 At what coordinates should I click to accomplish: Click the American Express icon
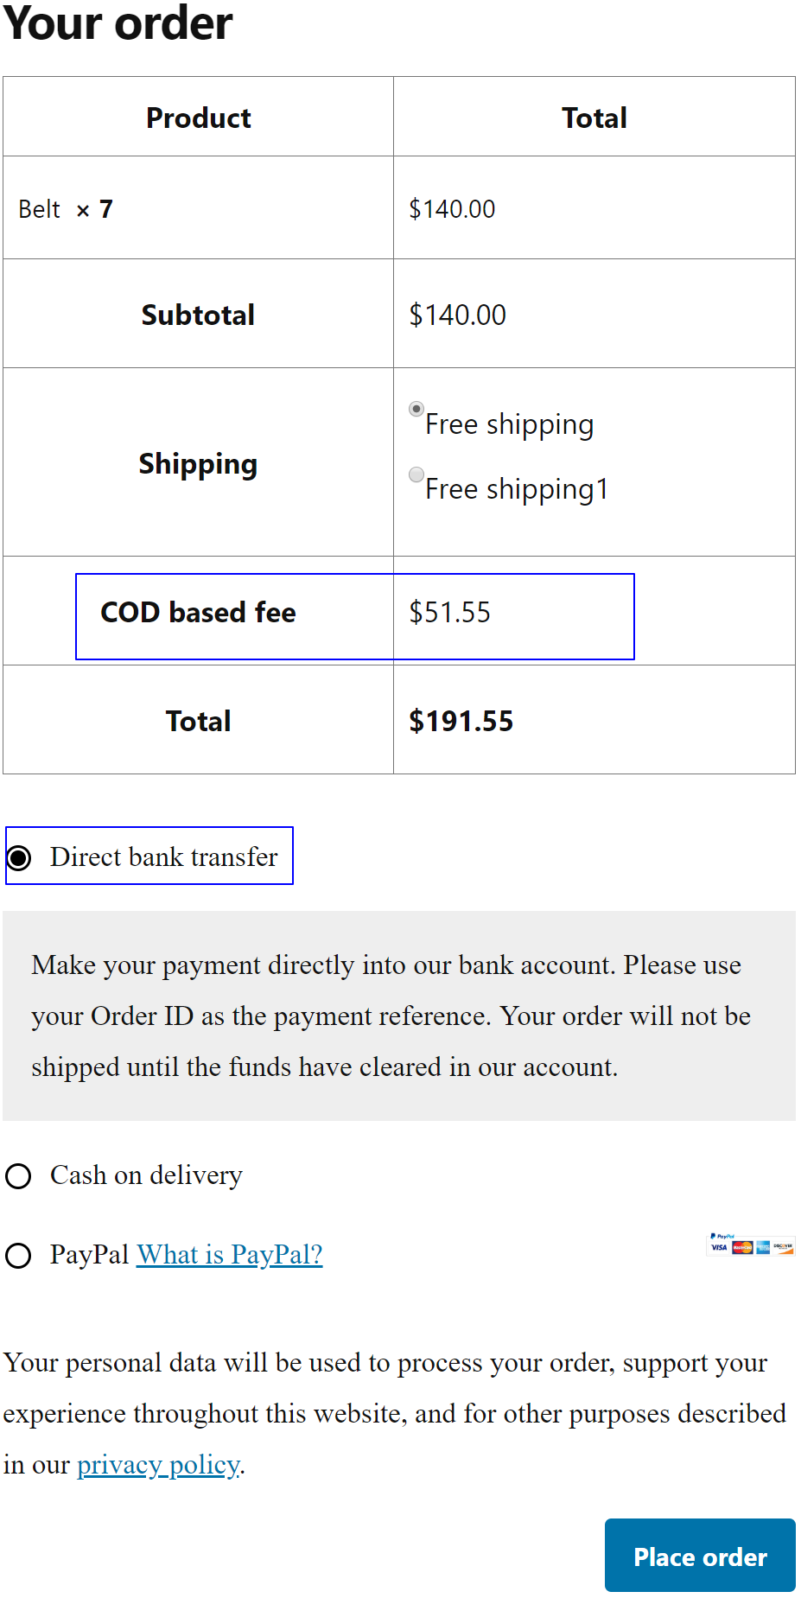(x=763, y=1247)
